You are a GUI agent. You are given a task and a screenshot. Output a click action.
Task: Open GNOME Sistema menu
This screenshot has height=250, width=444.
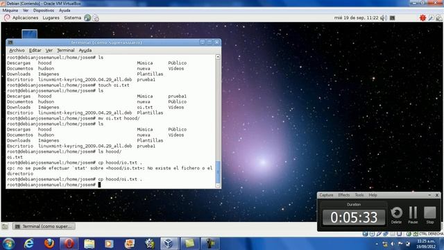point(72,17)
